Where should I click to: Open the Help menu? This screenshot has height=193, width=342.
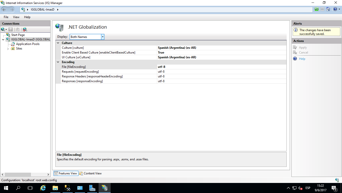click(27, 17)
